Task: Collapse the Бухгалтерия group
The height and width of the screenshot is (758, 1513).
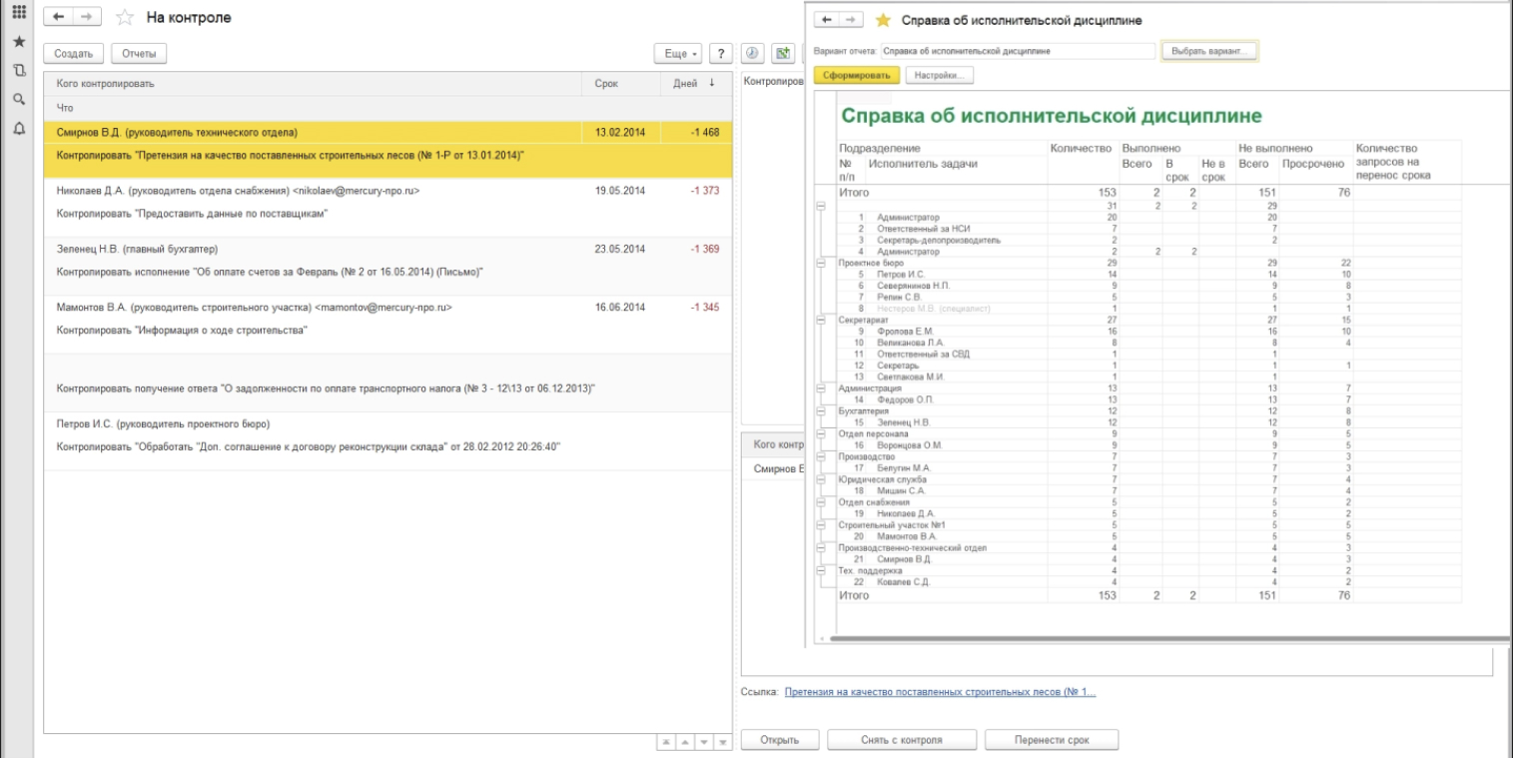Action: tap(821, 411)
